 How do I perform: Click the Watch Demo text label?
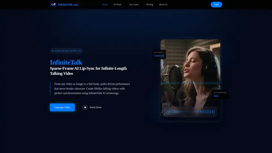(95, 107)
